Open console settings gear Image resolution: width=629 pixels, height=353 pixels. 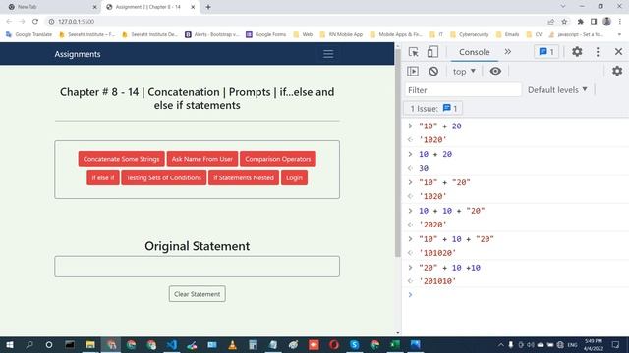click(x=617, y=71)
